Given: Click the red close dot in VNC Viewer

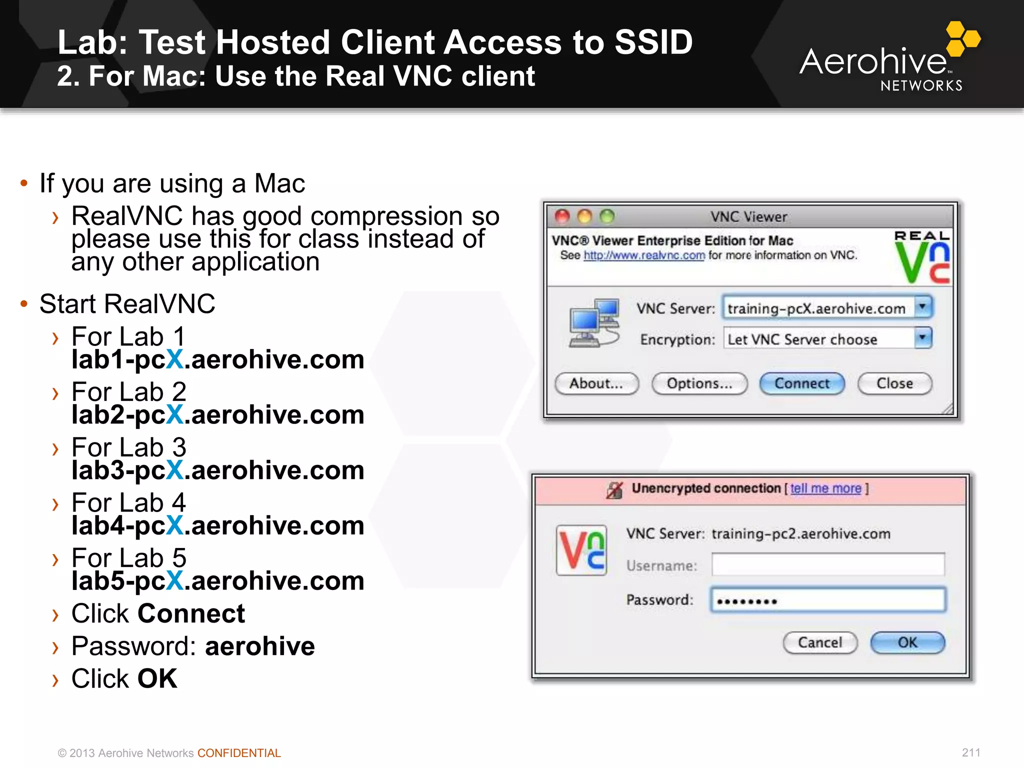Looking at the screenshot, I should click(562, 216).
